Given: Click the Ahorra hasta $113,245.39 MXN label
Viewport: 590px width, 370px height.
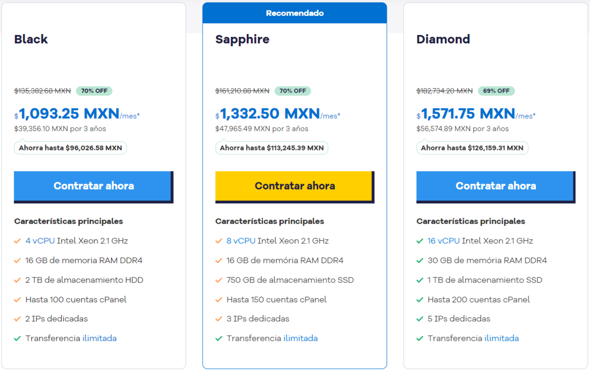Looking at the screenshot, I should point(272,148).
